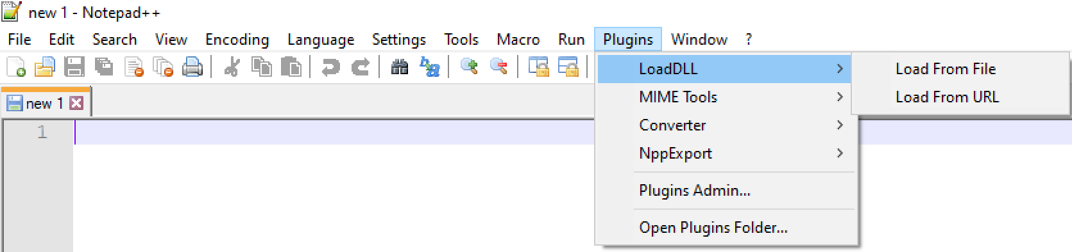Viewport: 1072px width, 252px height.
Task: Choose Load From File option
Action: coord(960,68)
